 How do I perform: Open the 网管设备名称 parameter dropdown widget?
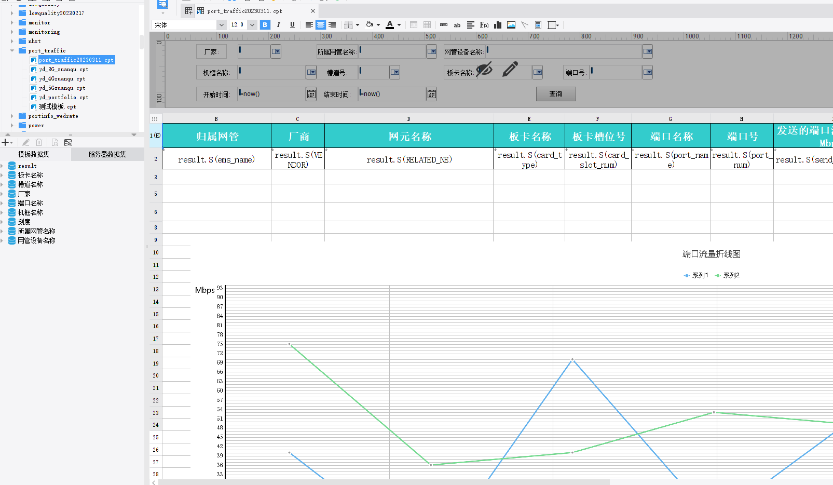(648, 51)
